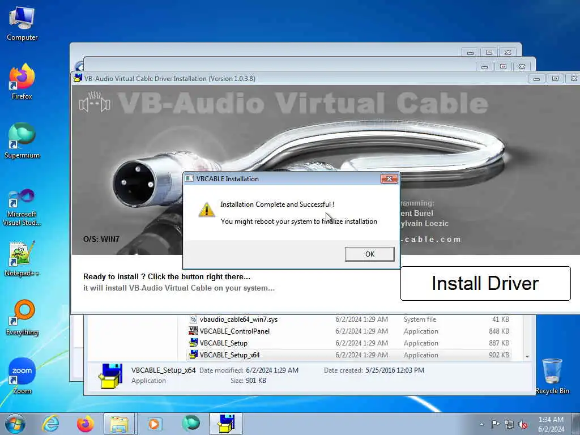The width and height of the screenshot is (580, 435).
Task: Open the Firefox desktop shortcut
Action: click(22, 82)
